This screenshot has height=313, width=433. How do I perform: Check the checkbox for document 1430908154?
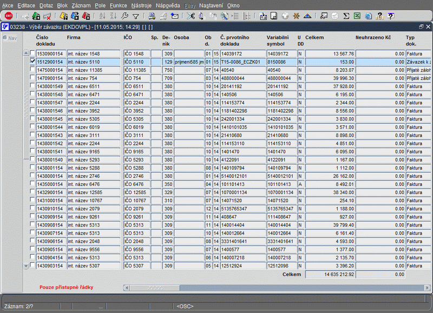32,224
